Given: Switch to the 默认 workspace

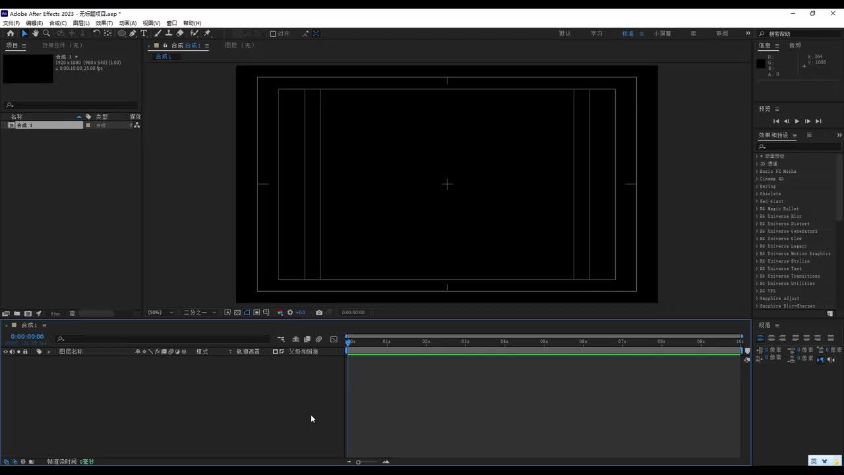Looking at the screenshot, I should 565,34.
